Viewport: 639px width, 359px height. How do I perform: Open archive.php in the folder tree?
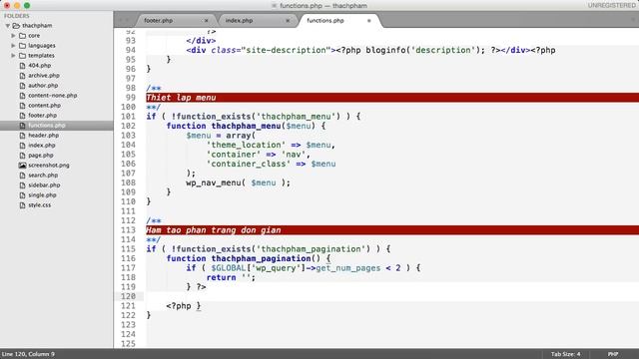click(x=44, y=76)
